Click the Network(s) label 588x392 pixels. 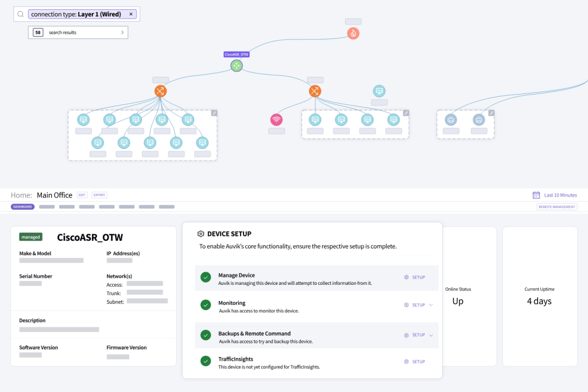[119, 276]
